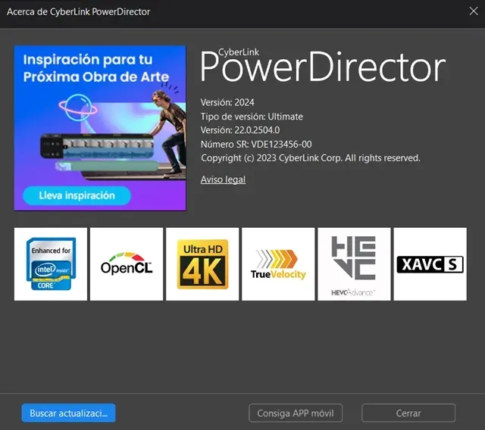Image resolution: width=485 pixels, height=430 pixels.
Task: Click Consiga APP móvil button
Action: tap(296, 413)
